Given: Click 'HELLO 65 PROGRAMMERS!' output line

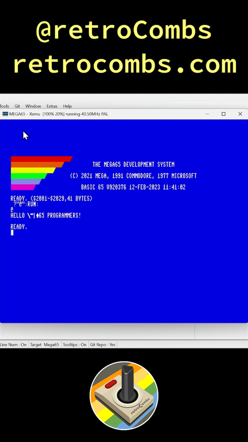Looking at the screenshot, I should coord(46,215).
